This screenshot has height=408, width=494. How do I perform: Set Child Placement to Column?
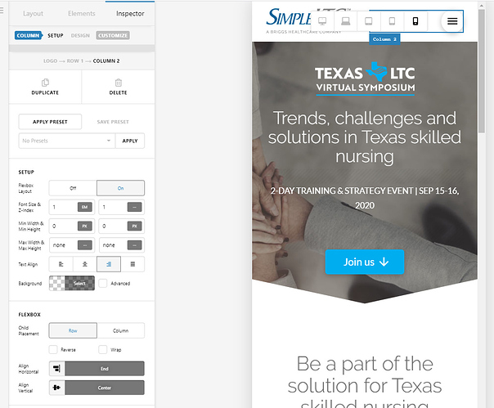point(121,330)
